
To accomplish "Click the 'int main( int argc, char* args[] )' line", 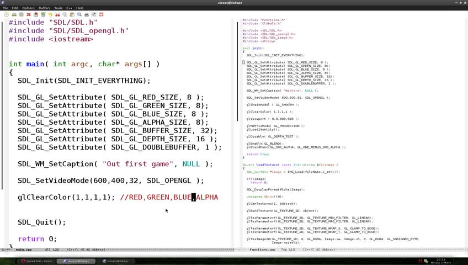I will point(84,64).
